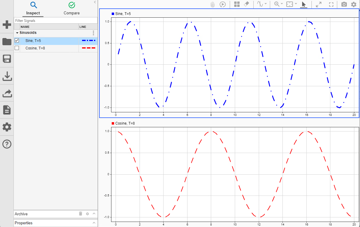Click the blue dash-dot line style swatch

89,40
